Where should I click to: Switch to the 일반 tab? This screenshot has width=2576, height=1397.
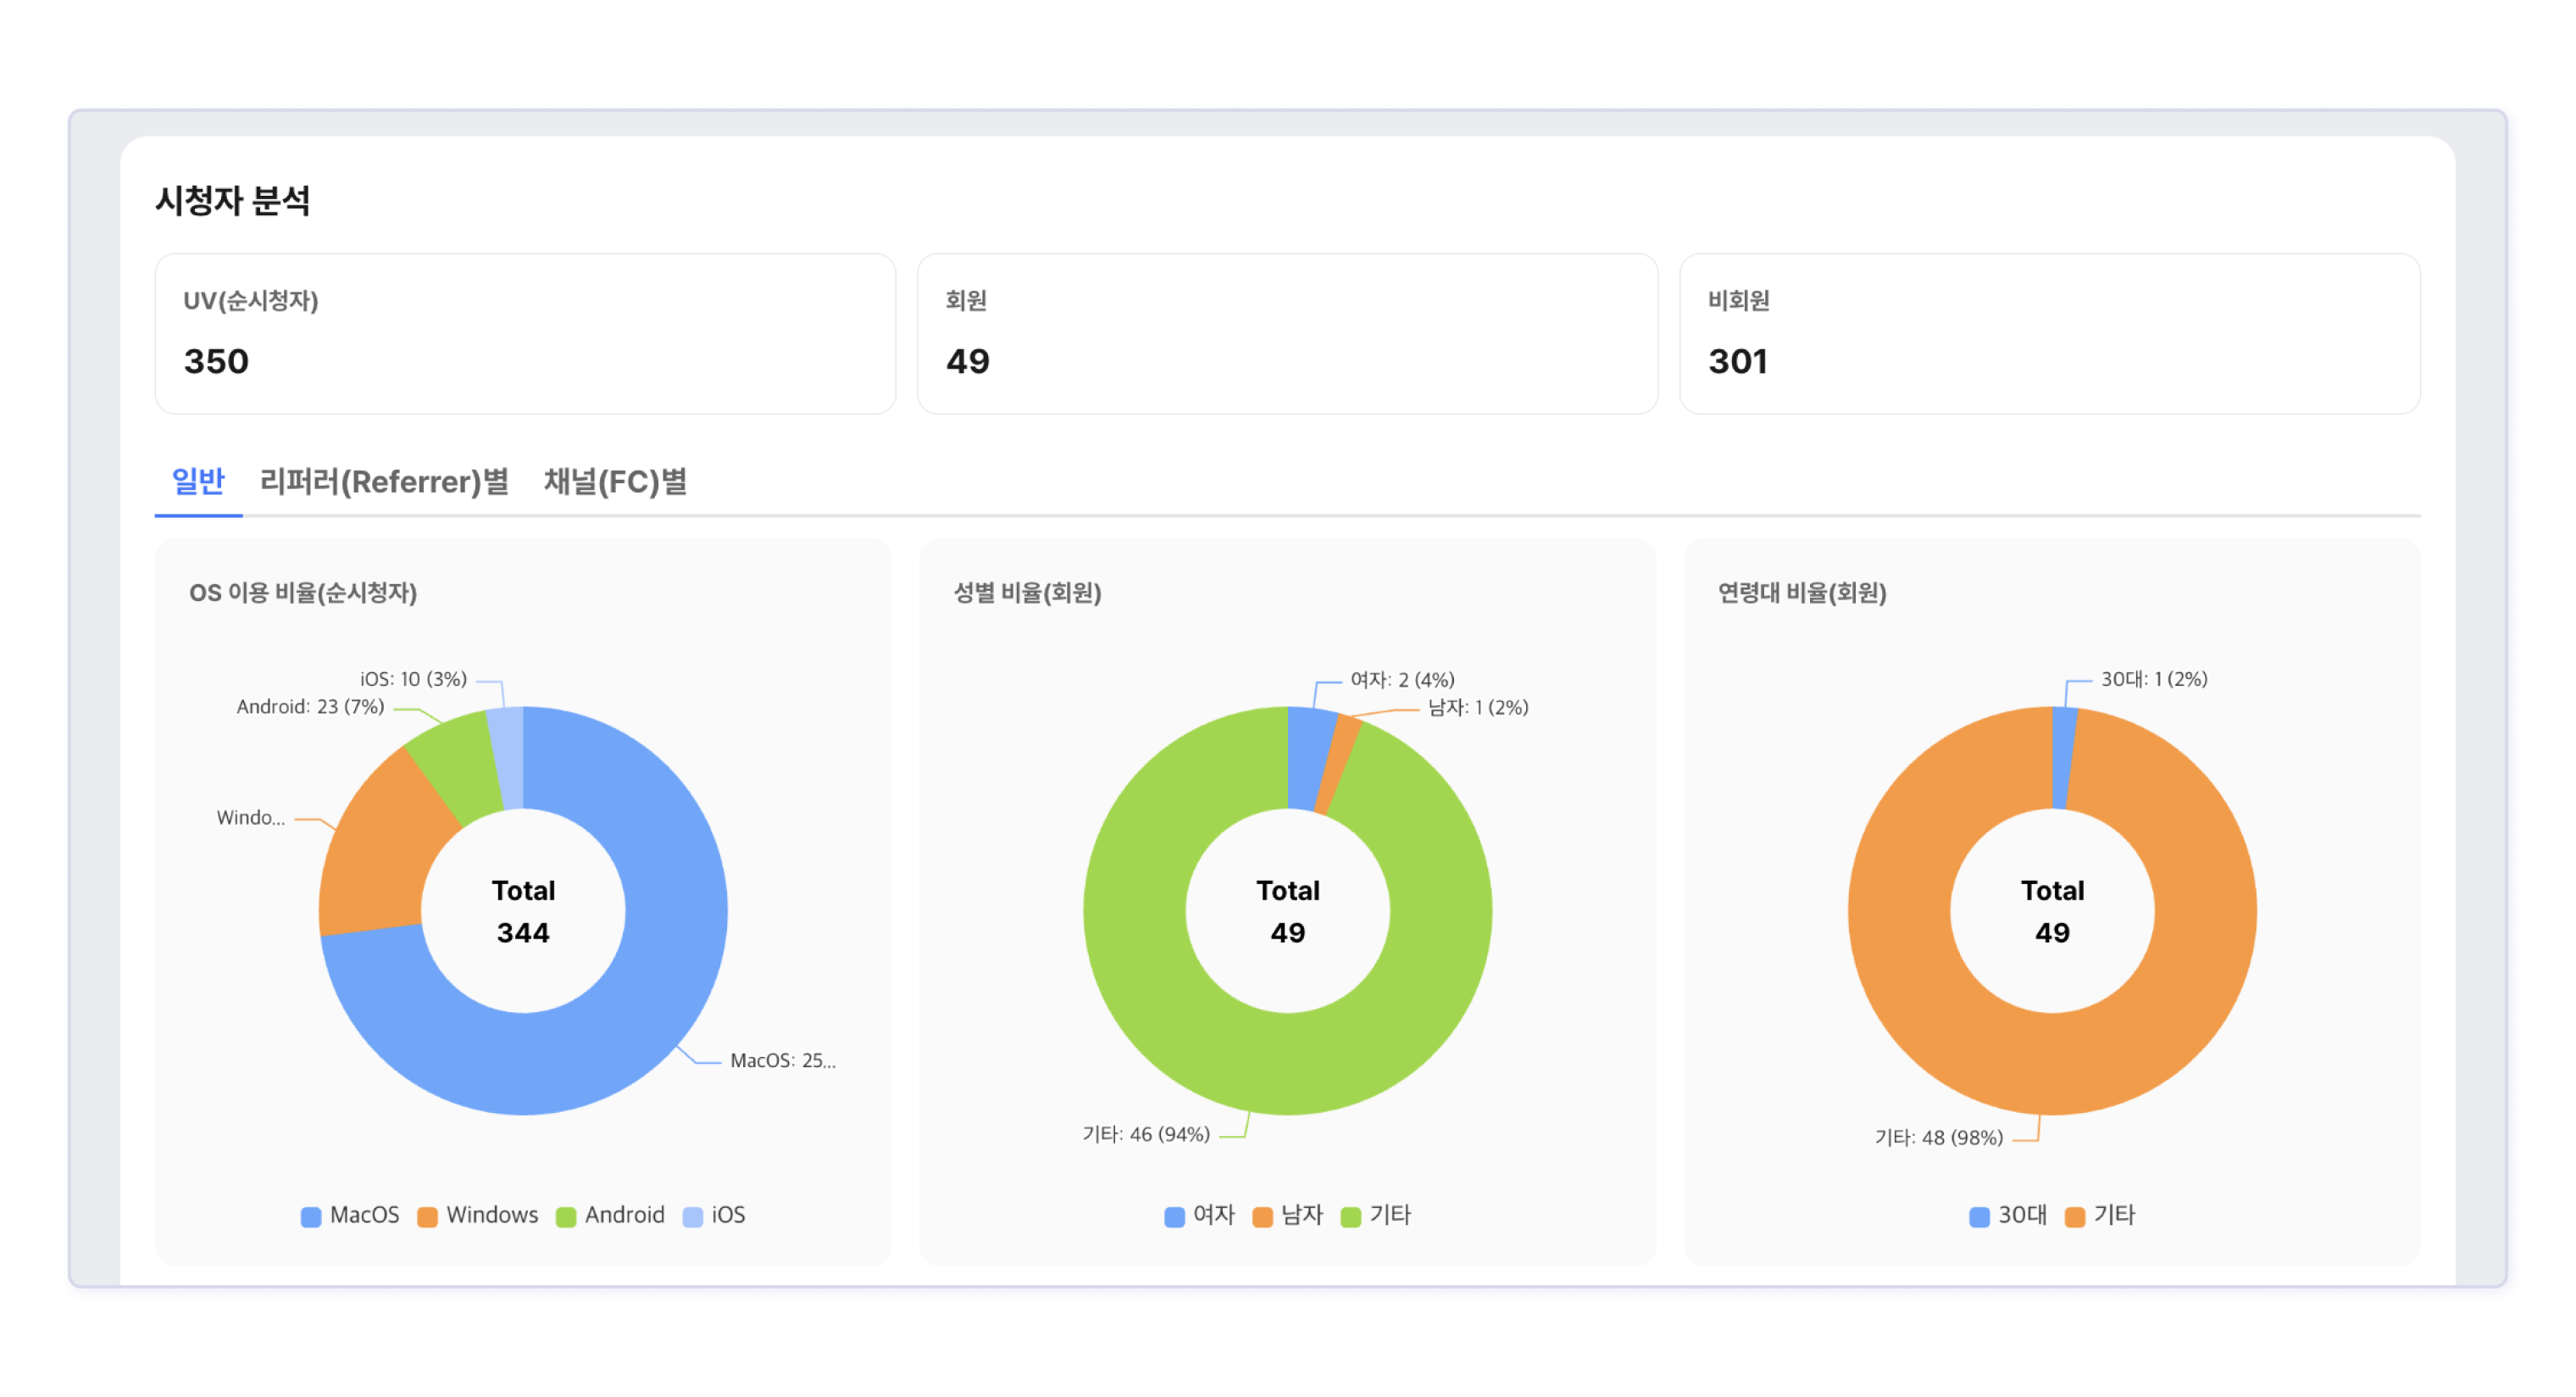tap(198, 481)
